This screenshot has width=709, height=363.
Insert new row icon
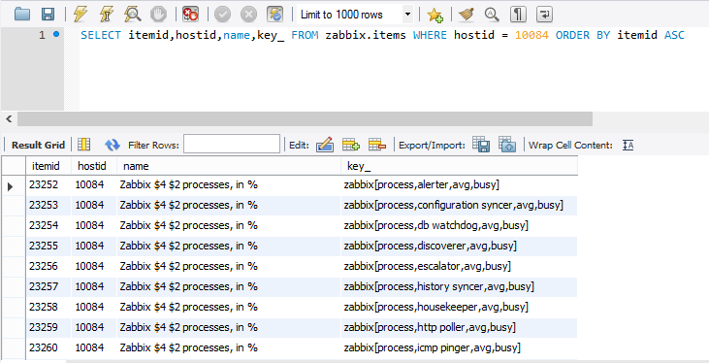point(350,145)
